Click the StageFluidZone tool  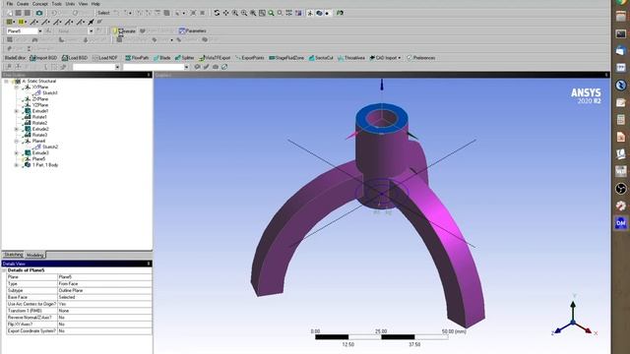click(286, 58)
